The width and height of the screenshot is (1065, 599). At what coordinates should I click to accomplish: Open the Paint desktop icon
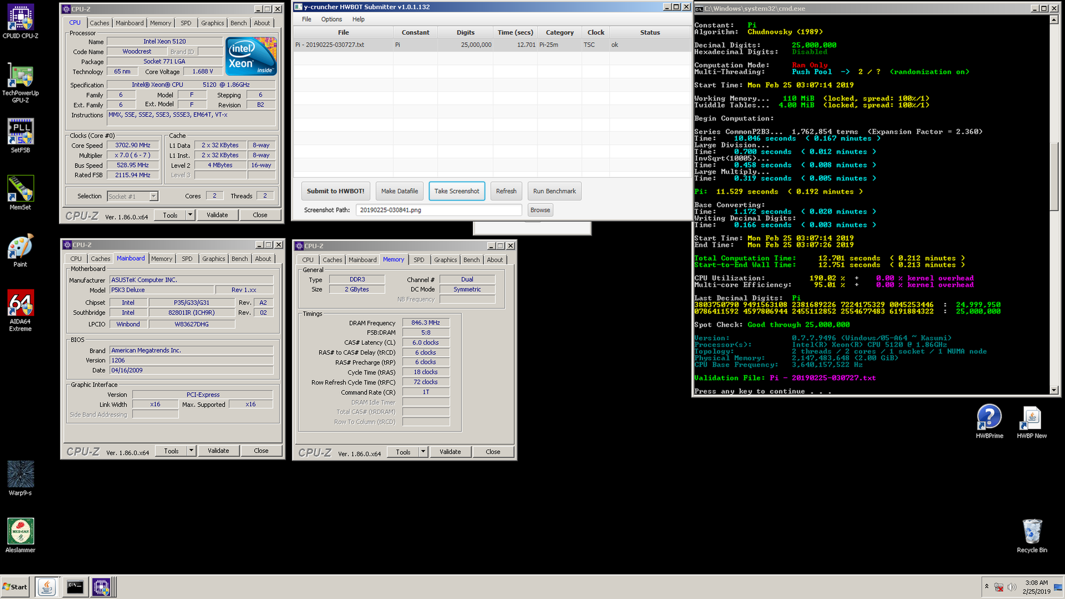click(21, 251)
